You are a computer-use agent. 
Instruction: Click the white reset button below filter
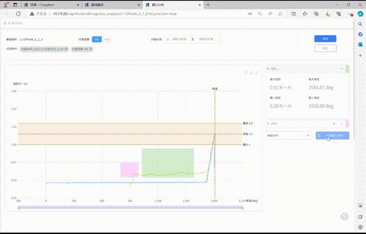[x=325, y=48]
